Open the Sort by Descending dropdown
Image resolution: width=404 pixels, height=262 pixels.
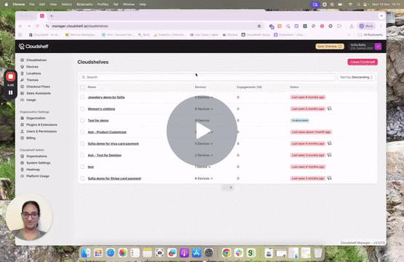pos(357,77)
